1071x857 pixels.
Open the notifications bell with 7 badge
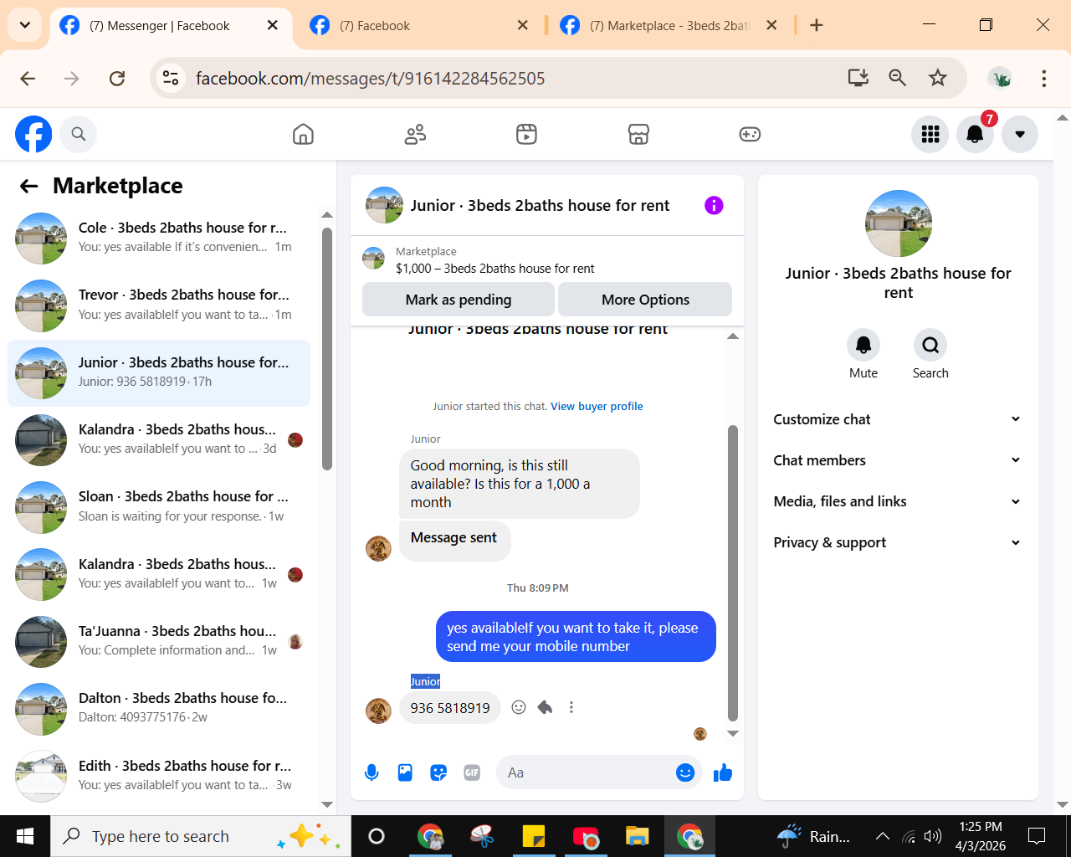[975, 134]
